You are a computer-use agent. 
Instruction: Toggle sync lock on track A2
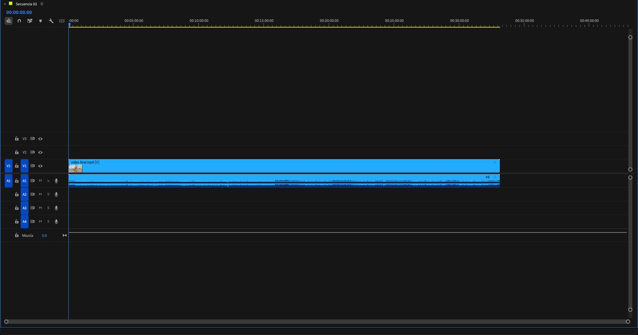coord(32,194)
